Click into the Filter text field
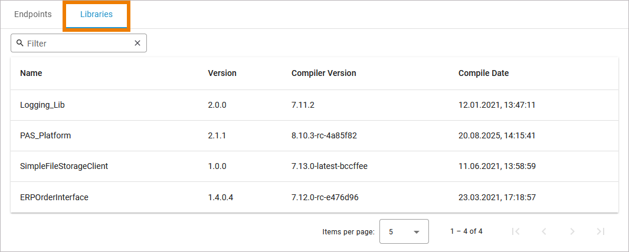This screenshot has height=252, width=629. point(77,43)
